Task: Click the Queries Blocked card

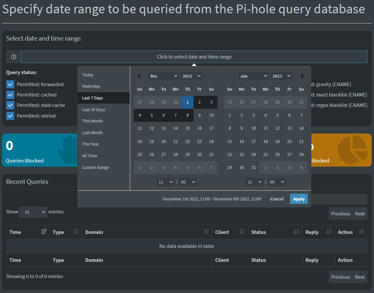Action: click(x=40, y=150)
